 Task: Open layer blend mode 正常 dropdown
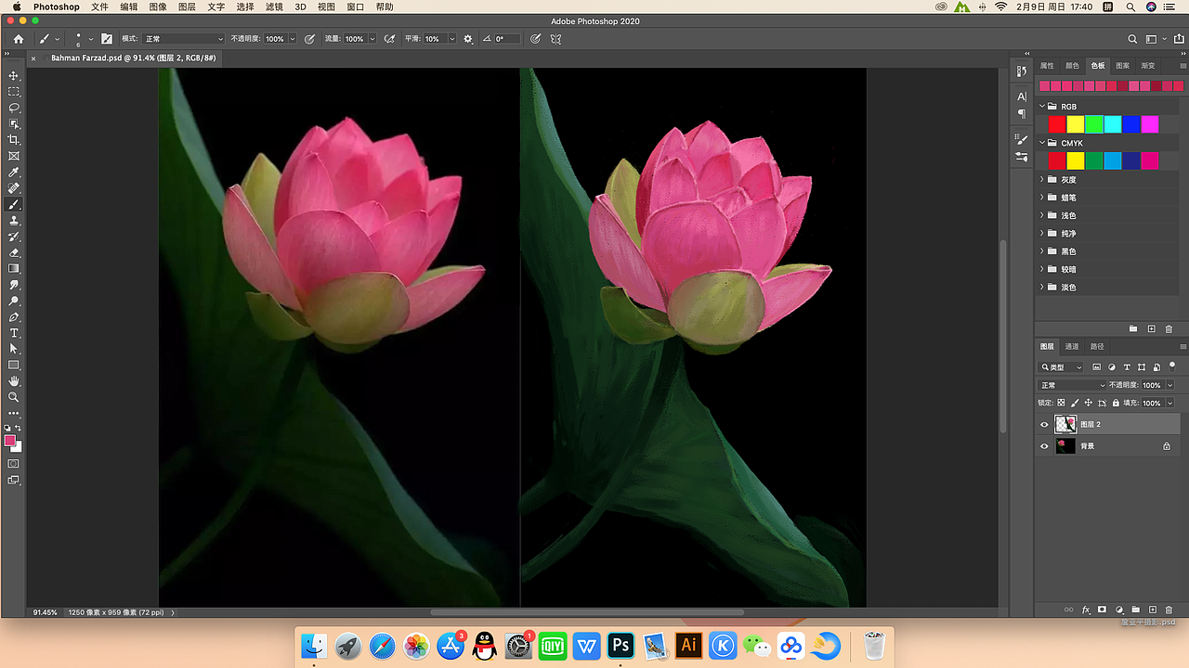[x=1073, y=385]
